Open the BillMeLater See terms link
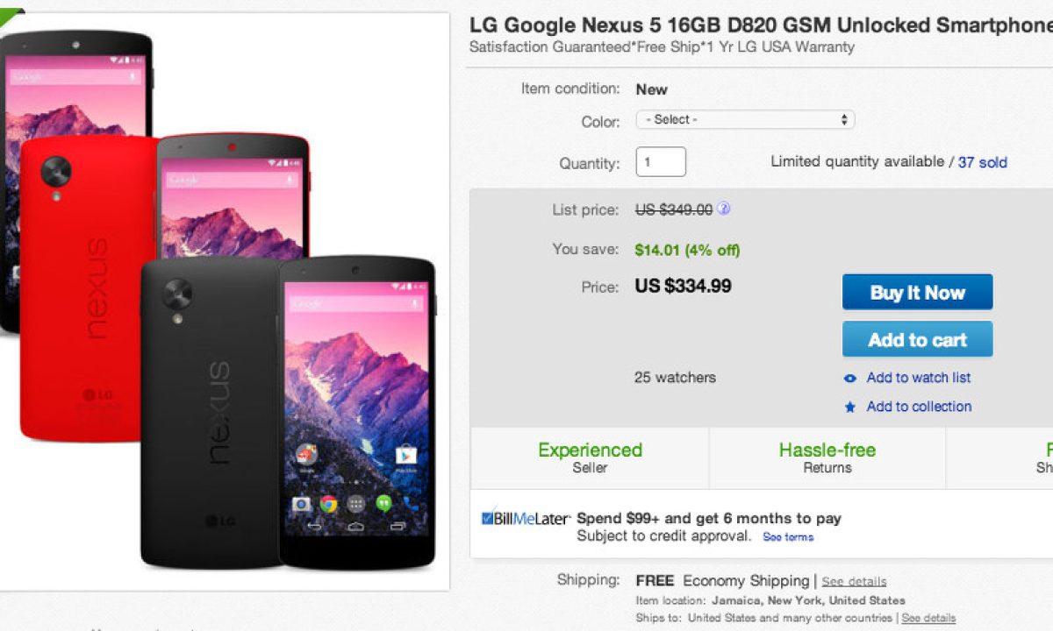This screenshot has width=1053, height=631. (x=788, y=537)
